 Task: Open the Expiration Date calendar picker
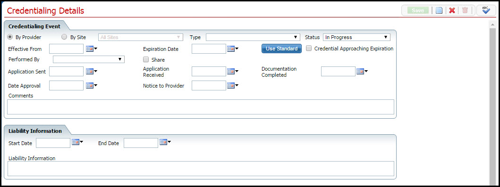tap(233, 49)
